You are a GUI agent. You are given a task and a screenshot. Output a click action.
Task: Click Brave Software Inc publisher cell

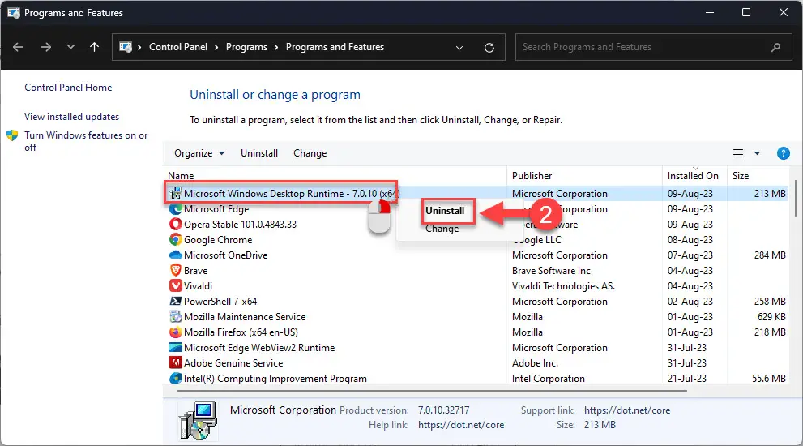[x=551, y=271]
